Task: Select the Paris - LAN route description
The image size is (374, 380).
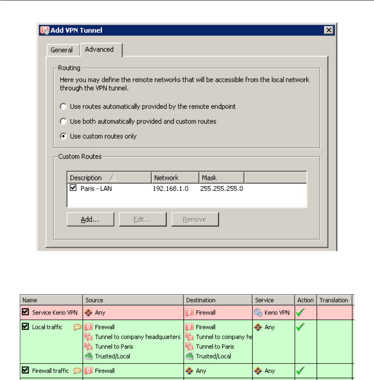Action: tap(96, 188)
